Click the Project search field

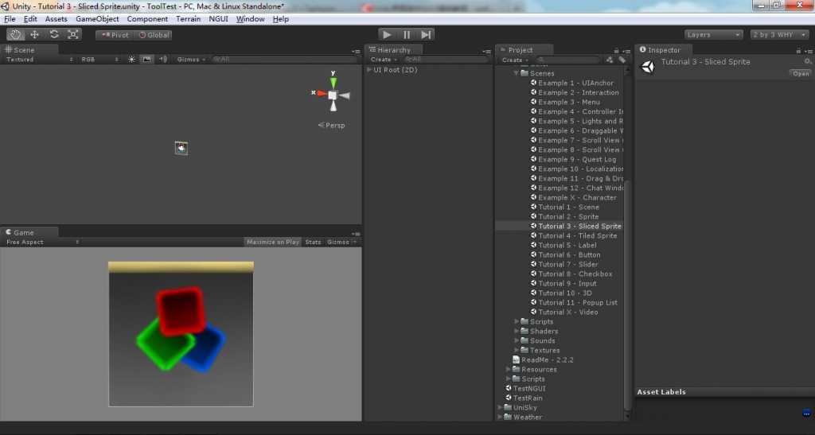coord(568,60)
